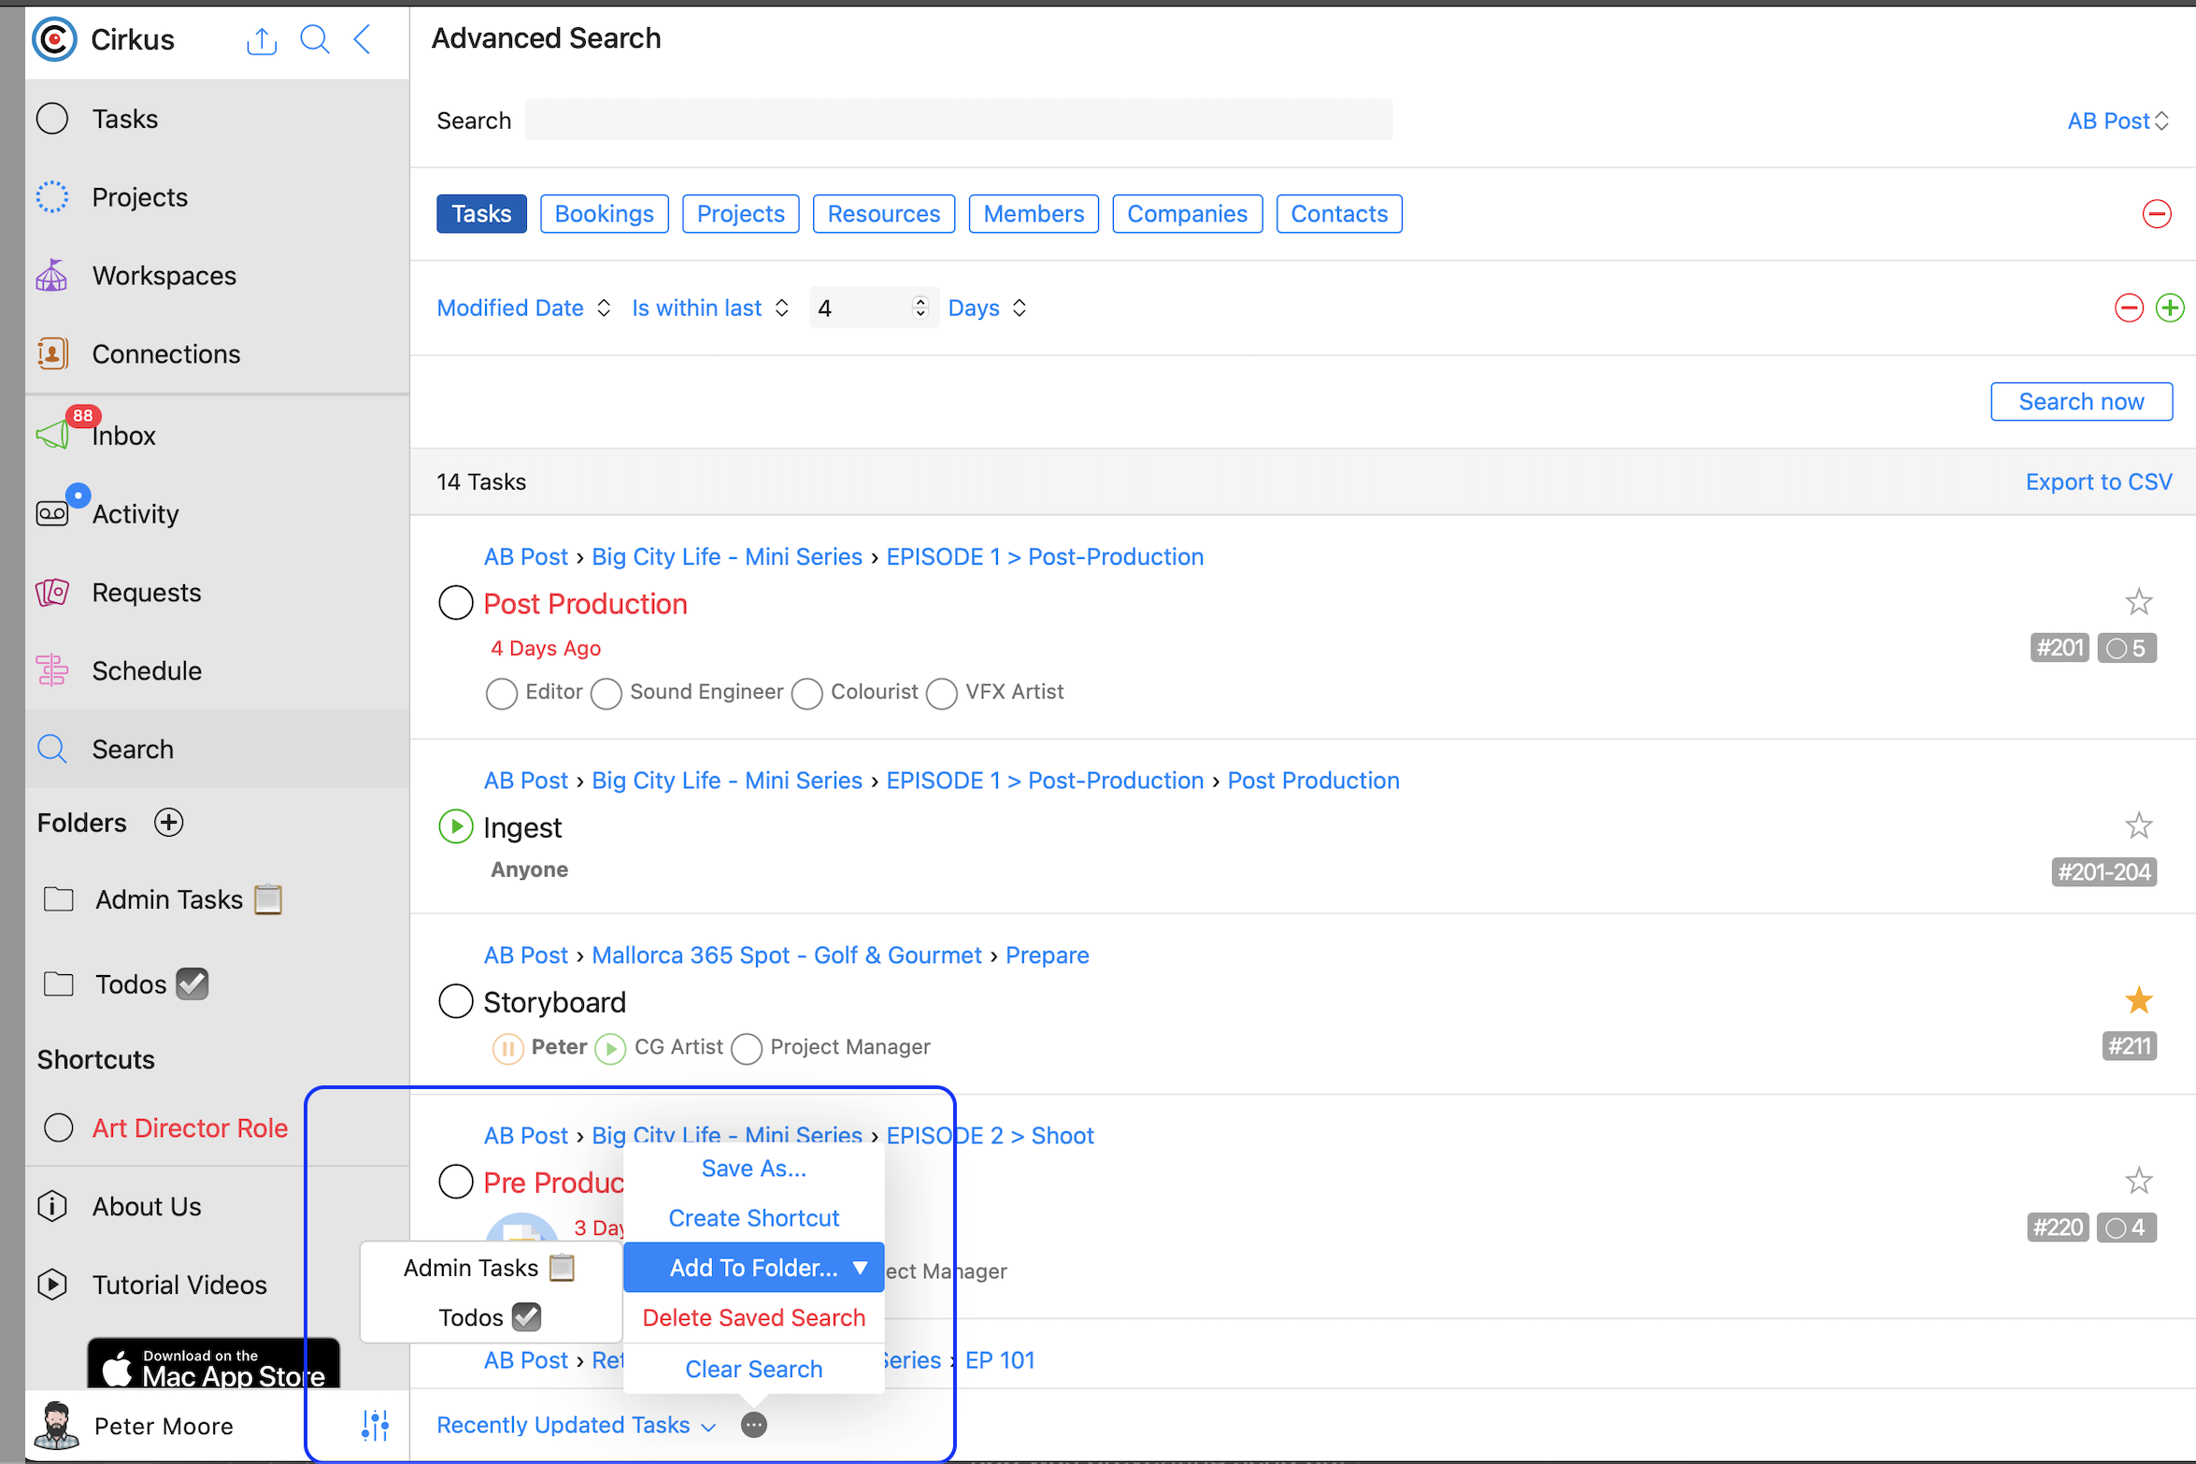2196x1464 pixels.
Task: Switch to the Bookings search tab
Action: coord(604,214)
